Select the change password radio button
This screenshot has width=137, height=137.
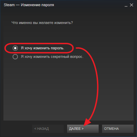pyautogui.click(x=15, y=48)
